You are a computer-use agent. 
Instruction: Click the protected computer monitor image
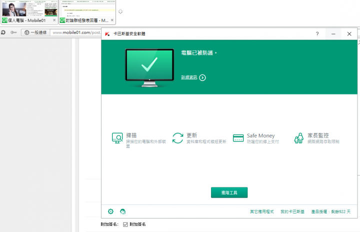[x=149, y=68]
